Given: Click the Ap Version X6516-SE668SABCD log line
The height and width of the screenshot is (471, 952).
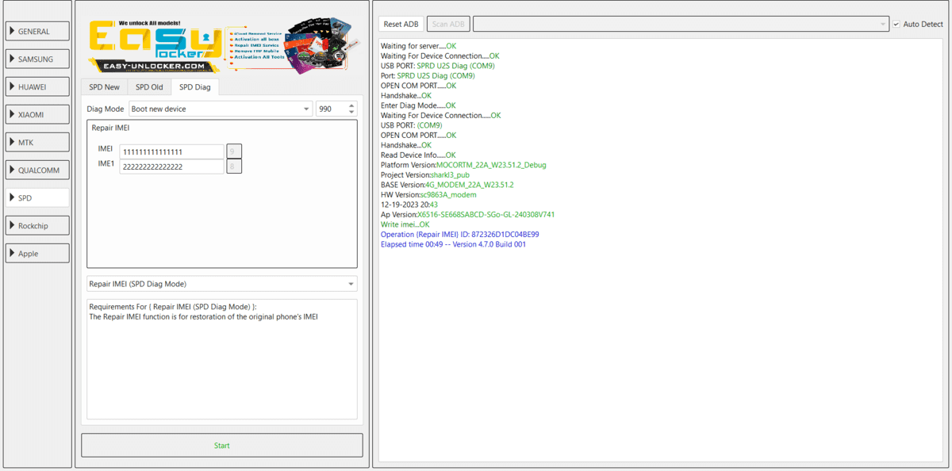Looking at the screenshot, I should 467,215.
